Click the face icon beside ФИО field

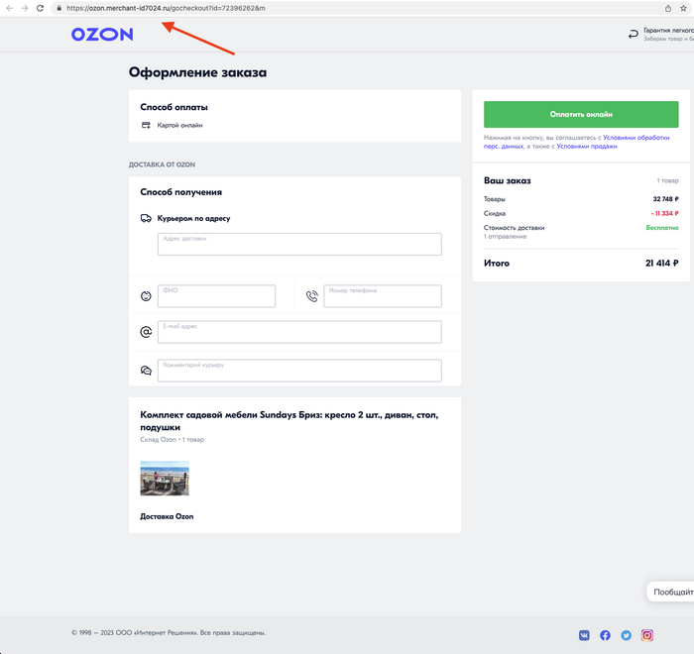(x=146, y=296)
